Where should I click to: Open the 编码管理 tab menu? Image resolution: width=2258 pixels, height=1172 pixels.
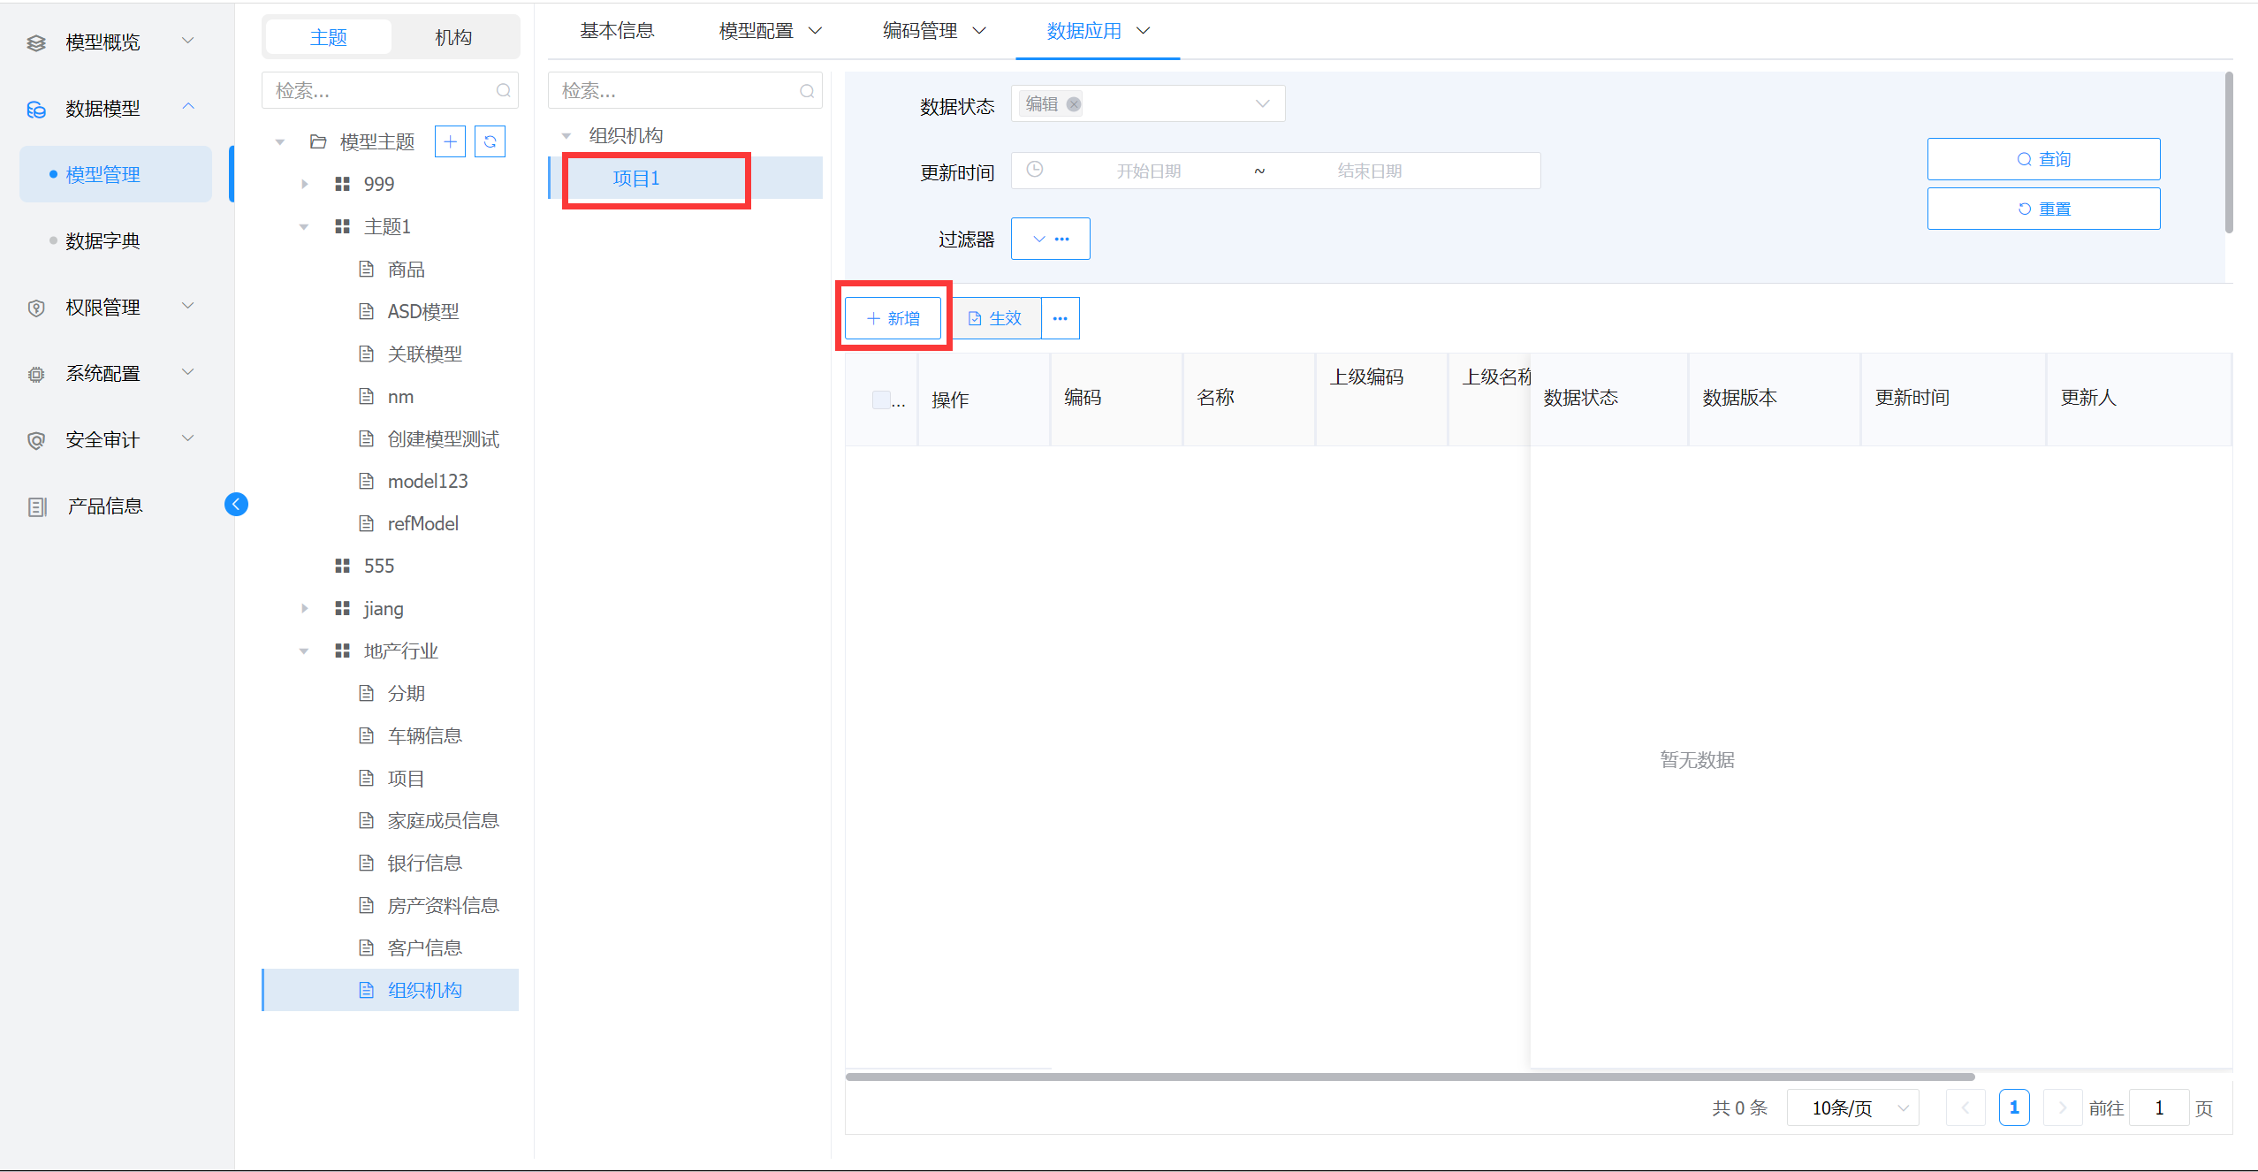[934, 31]
